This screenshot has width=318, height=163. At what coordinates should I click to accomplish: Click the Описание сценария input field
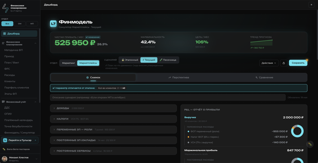[168, 98]
